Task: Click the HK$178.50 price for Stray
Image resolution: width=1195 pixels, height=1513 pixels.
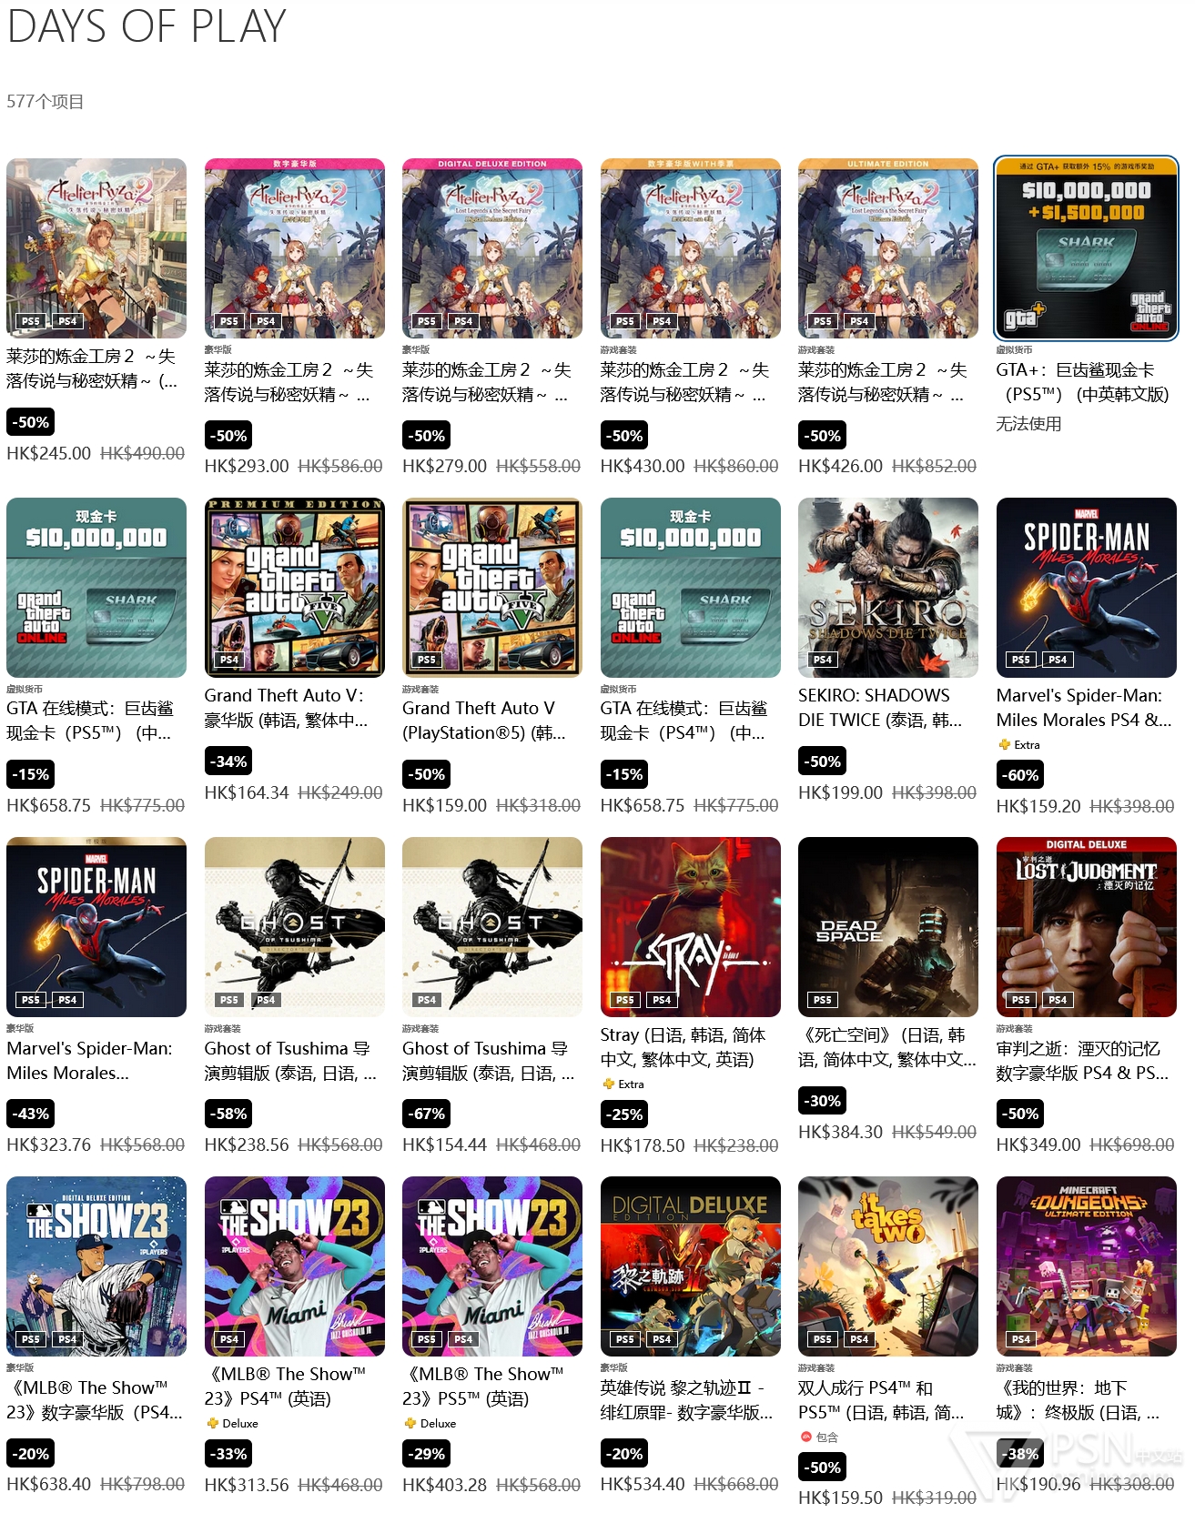Action: pos(643,1145)
